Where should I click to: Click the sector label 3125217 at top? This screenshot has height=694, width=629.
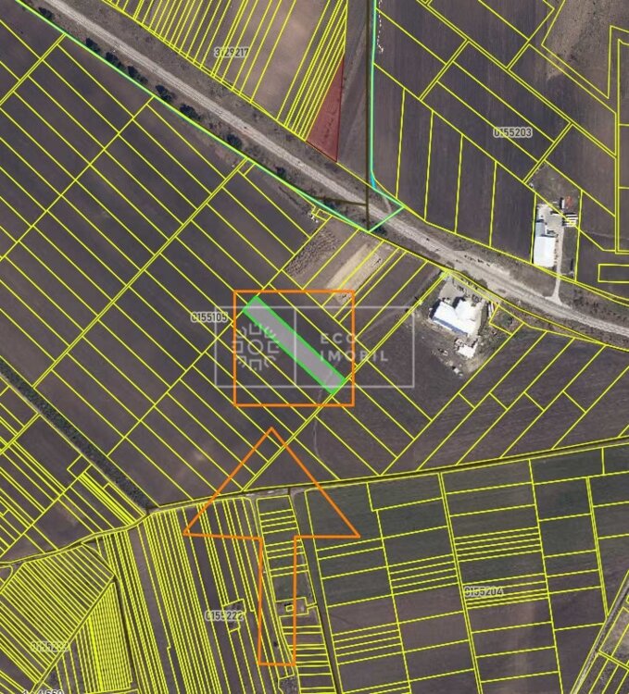230,53
